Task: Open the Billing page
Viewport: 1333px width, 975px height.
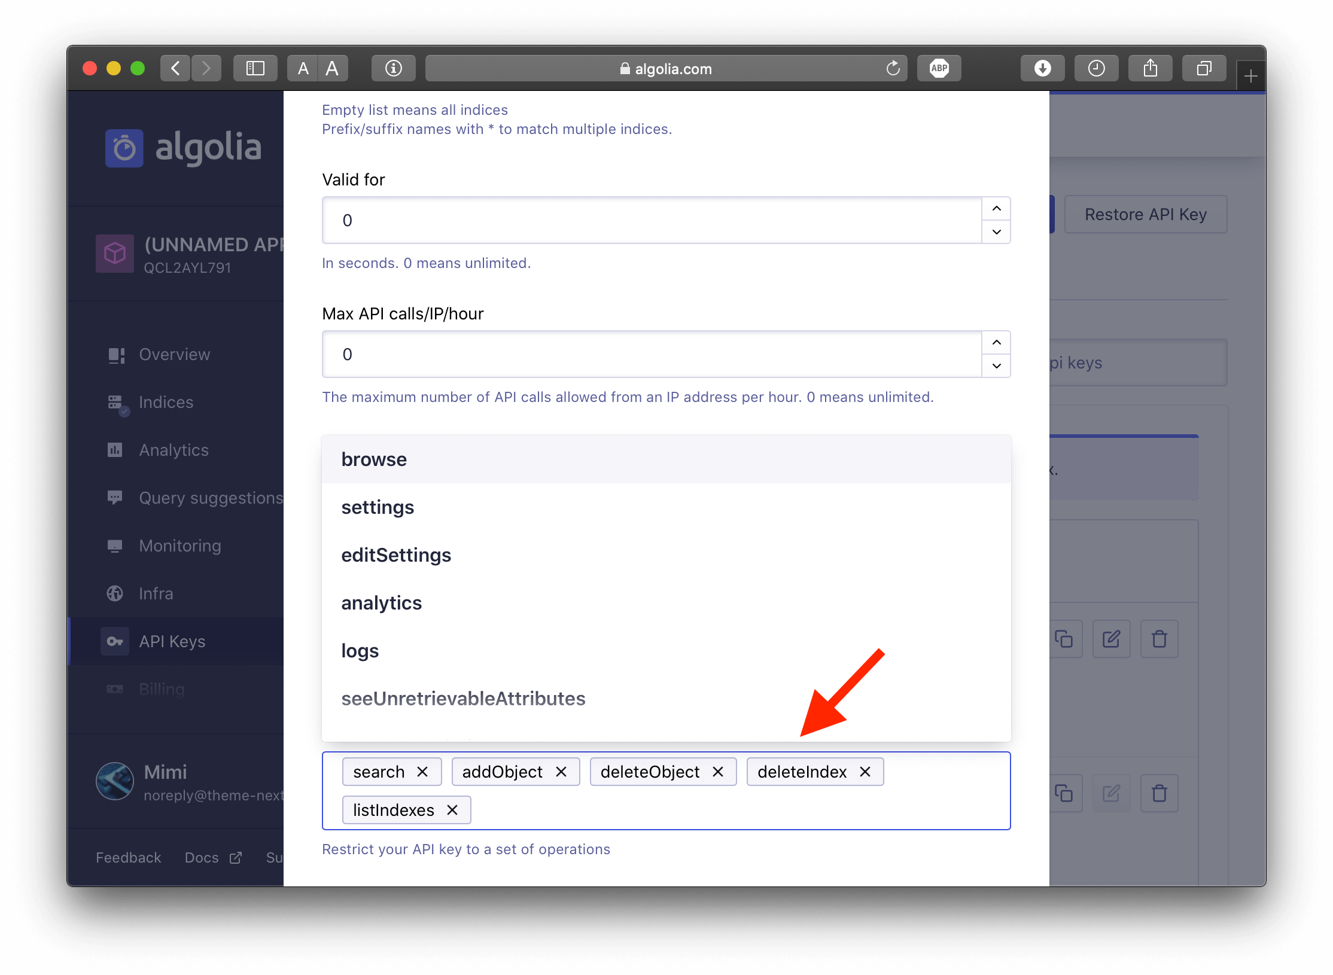Action: point(162,689)
